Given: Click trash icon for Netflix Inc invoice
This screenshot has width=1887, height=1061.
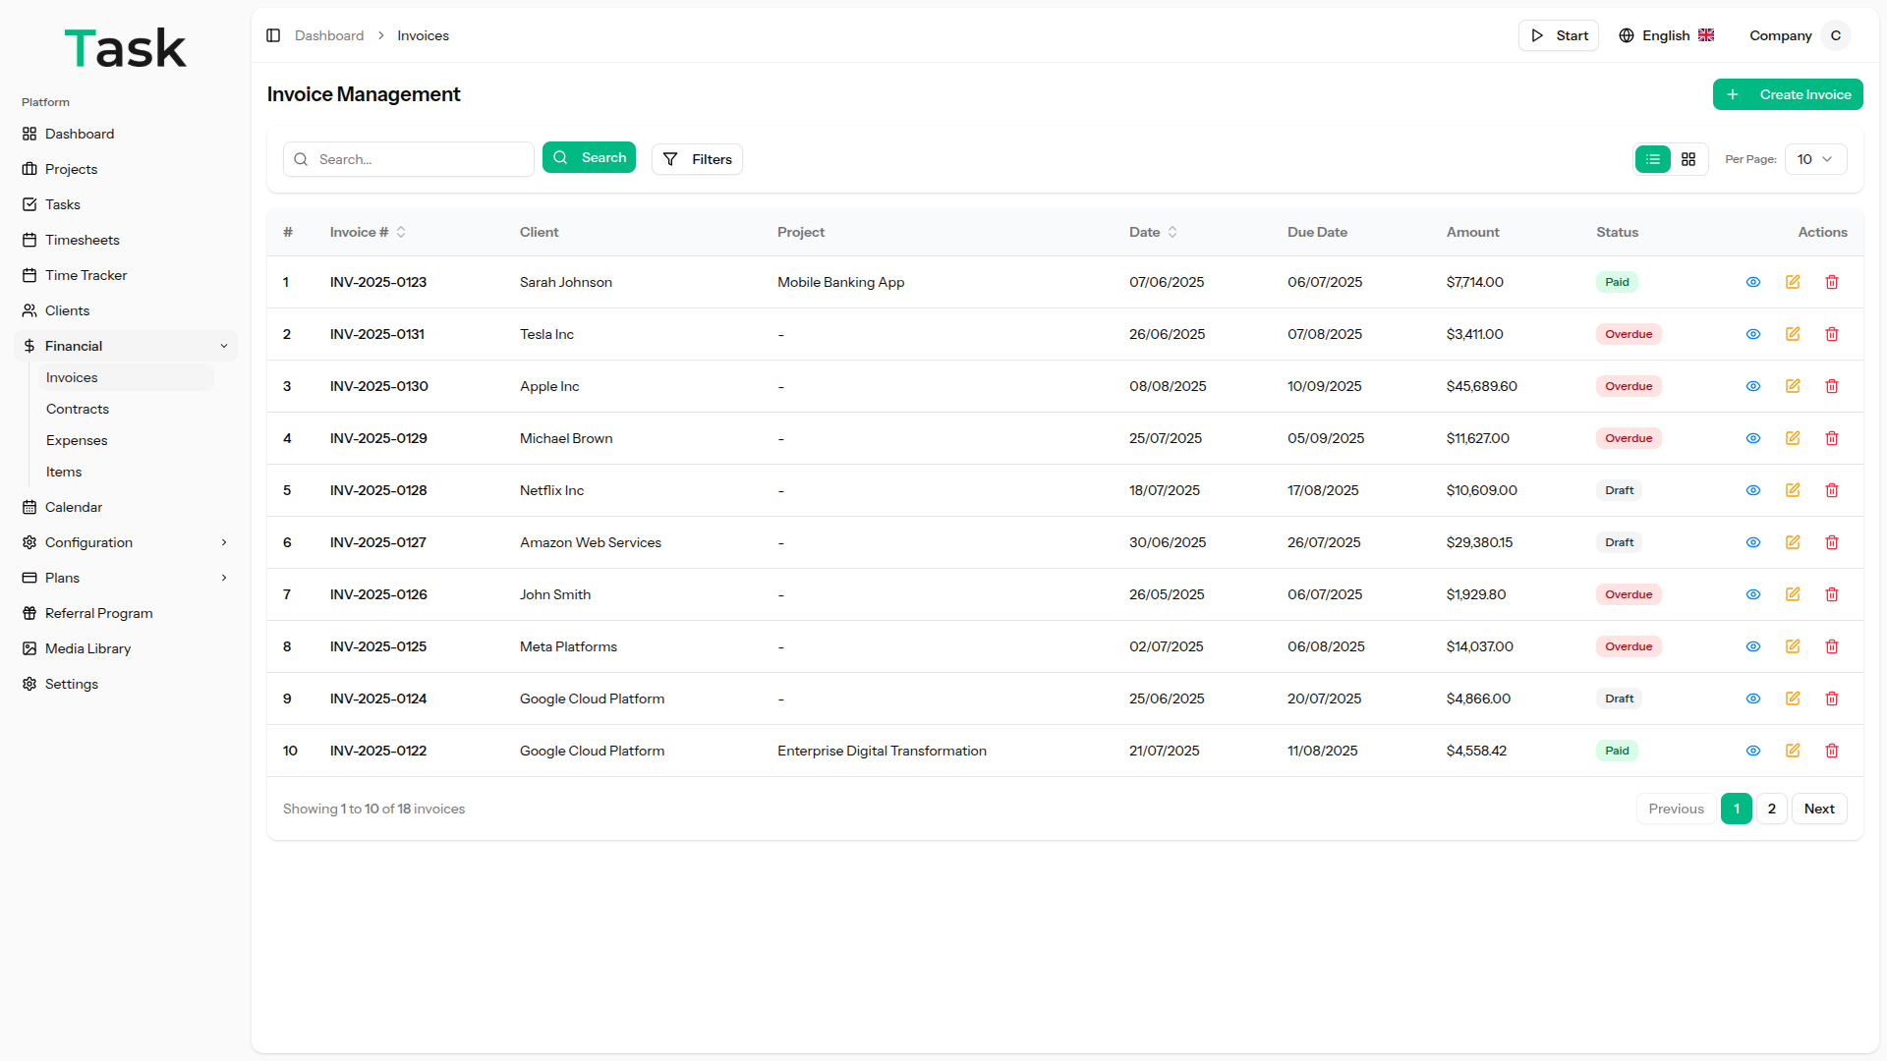Looking at the screenshot, I should point(1831,490).
